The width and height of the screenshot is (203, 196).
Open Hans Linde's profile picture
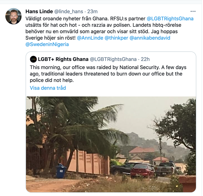pyautogui.click(x=13, y=16)
